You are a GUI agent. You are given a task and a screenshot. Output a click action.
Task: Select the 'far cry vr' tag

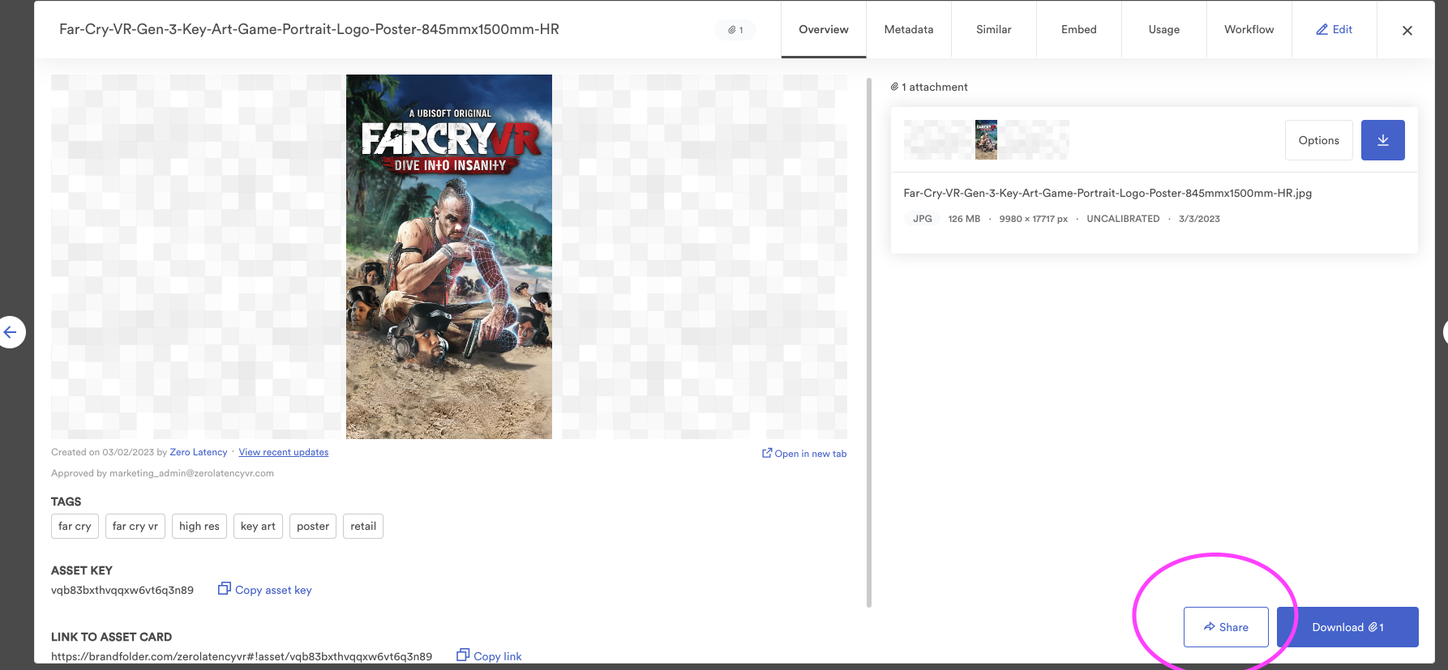(135, 526)
